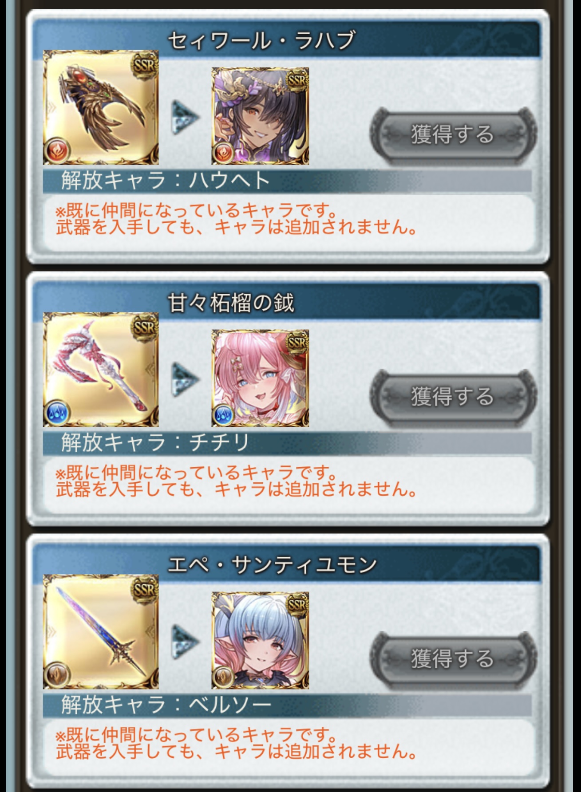Click the セィワール・ラハブ weapon icon
Viewport: 581px width, 792px height.
coord(101,107)
